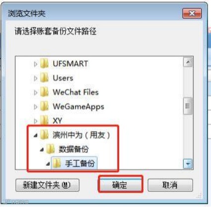Select the XY folder icon
This screenshot has height=207, width=211.
point(44,121)
